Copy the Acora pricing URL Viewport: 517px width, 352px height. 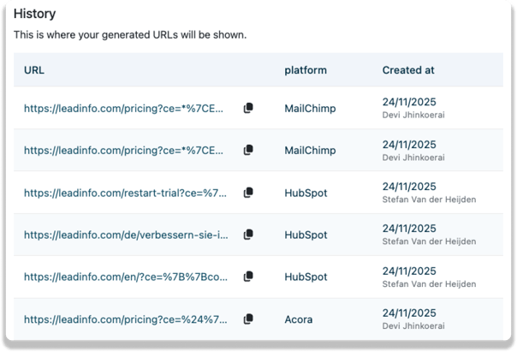(x=248, y=319)
